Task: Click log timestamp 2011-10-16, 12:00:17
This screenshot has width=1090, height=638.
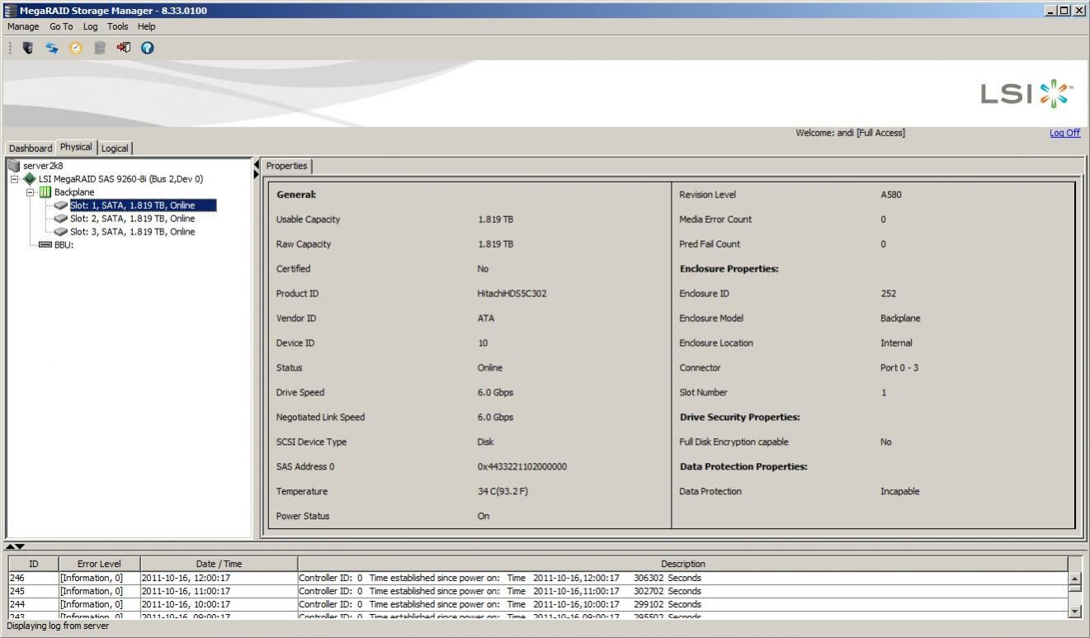Action: [x=186, y=578]
